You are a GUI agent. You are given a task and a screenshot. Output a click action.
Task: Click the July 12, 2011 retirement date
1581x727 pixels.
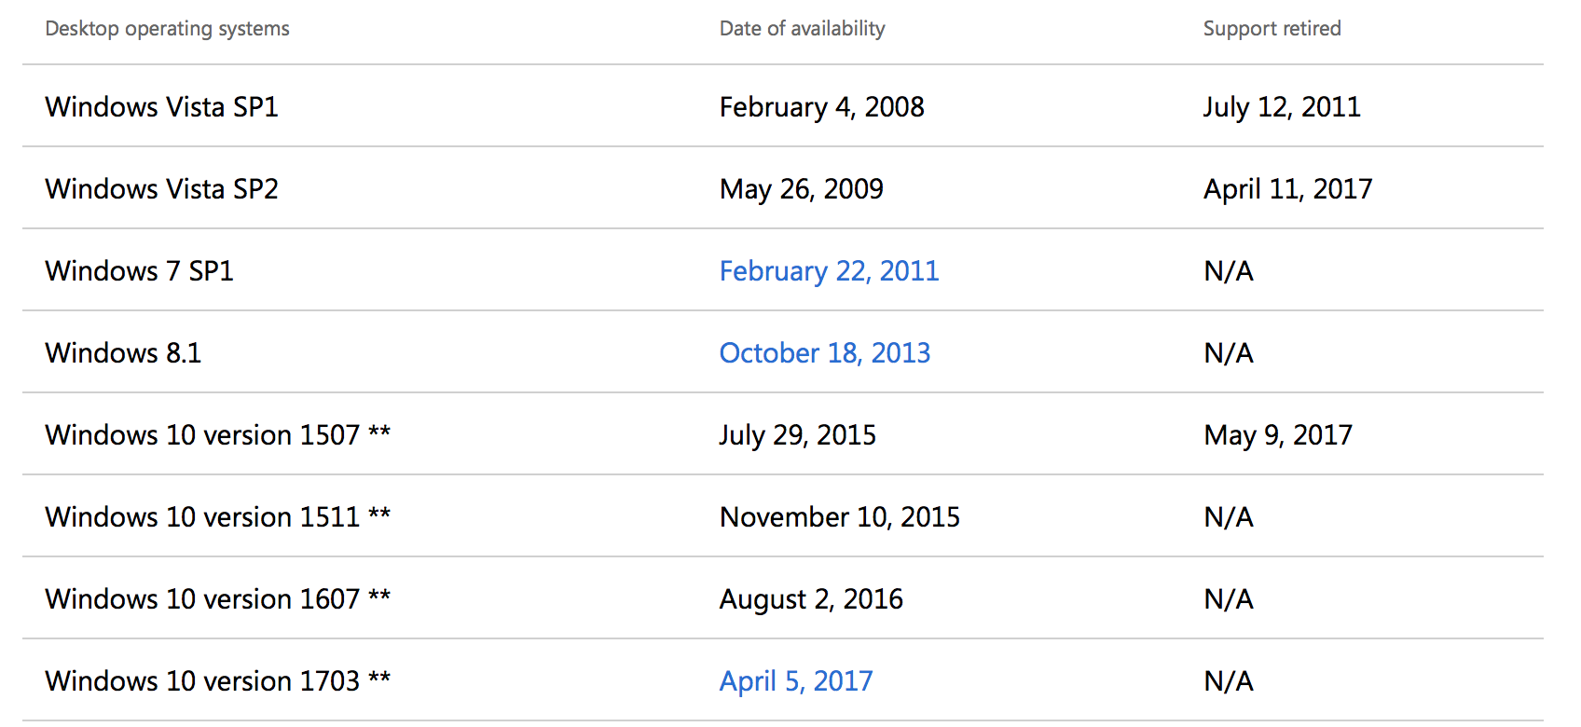(1282, 107)
